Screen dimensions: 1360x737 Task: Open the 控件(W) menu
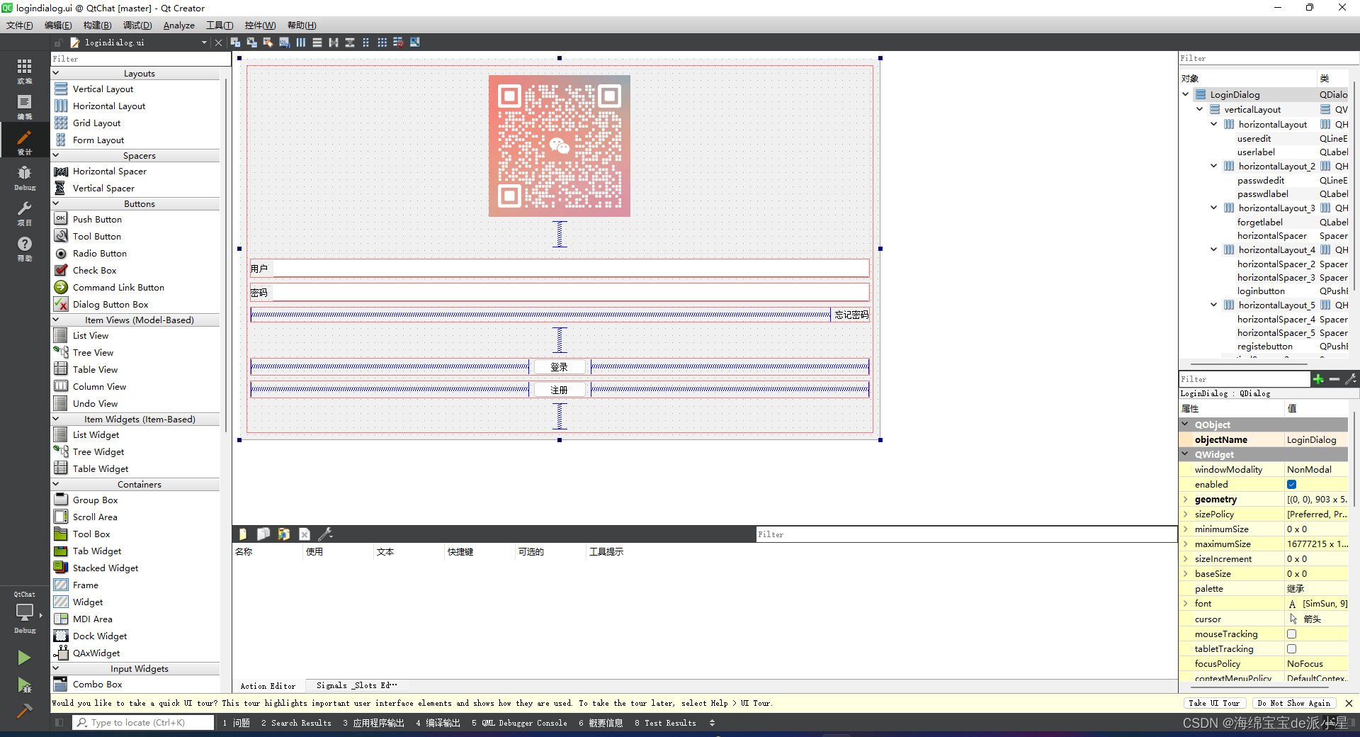coord(260,26)
